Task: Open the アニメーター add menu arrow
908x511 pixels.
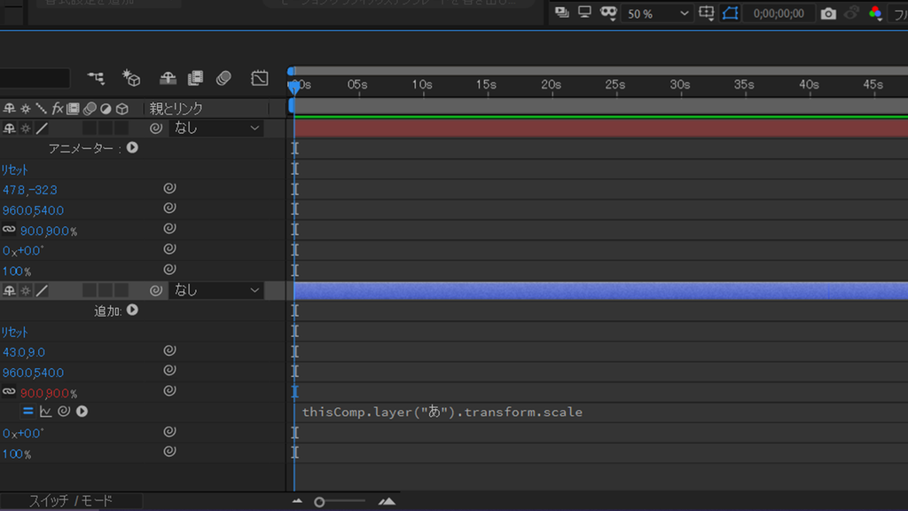Action: point(132,148)
